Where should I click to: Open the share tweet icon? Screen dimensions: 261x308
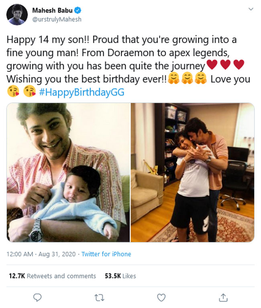(x=223, y=298)
